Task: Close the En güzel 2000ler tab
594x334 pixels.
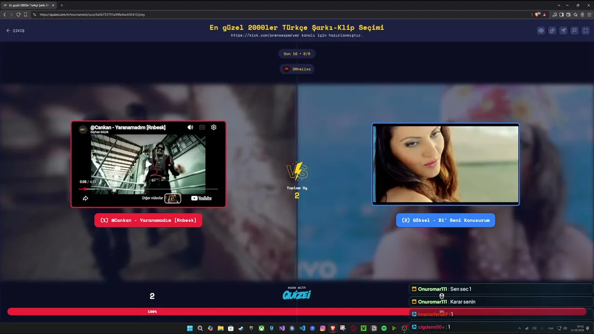Action: point(53,5)
